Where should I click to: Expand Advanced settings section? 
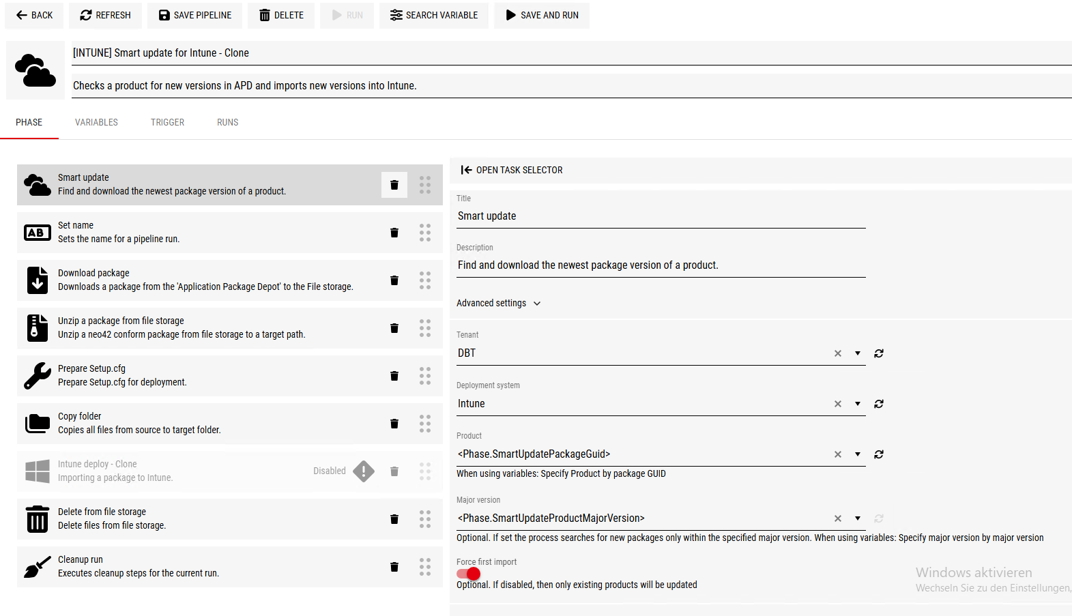point(499,304)
